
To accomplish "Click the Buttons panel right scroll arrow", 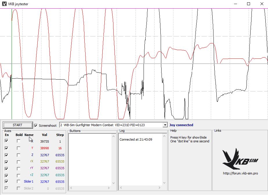I will [109, 188].
